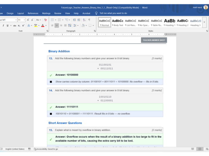Toggle Print Layout view

point(200,149)
